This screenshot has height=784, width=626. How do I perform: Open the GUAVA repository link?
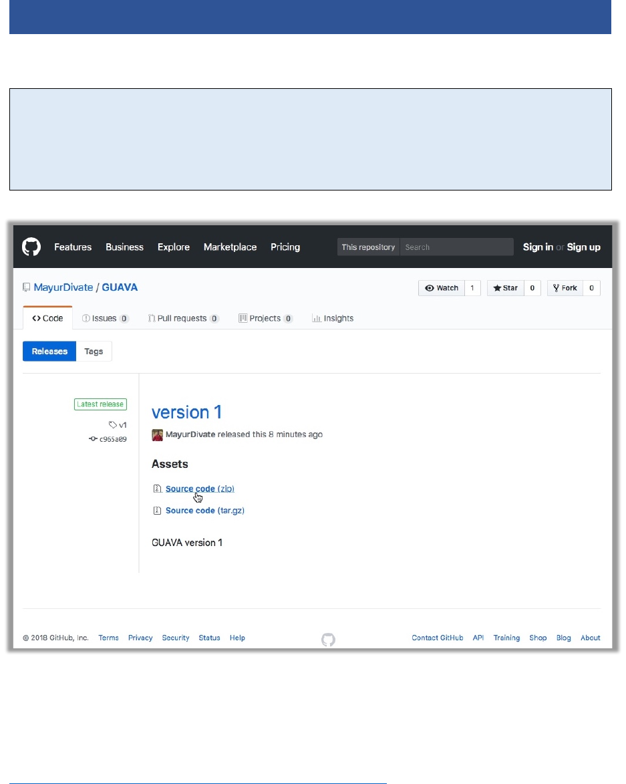120,287
